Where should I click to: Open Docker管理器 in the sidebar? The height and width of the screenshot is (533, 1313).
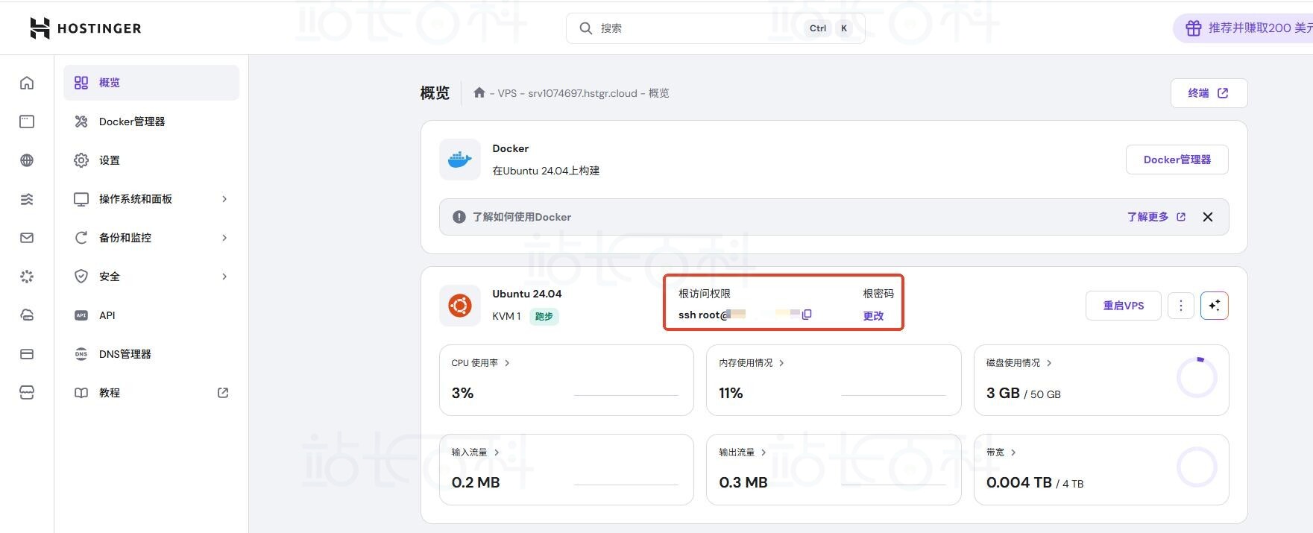(x=132, y=122)
